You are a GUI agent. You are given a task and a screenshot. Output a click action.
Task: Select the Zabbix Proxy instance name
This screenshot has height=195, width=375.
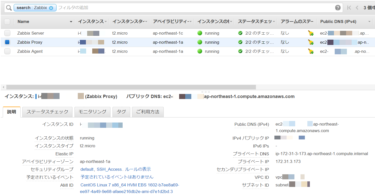click(x=30, y=42)
